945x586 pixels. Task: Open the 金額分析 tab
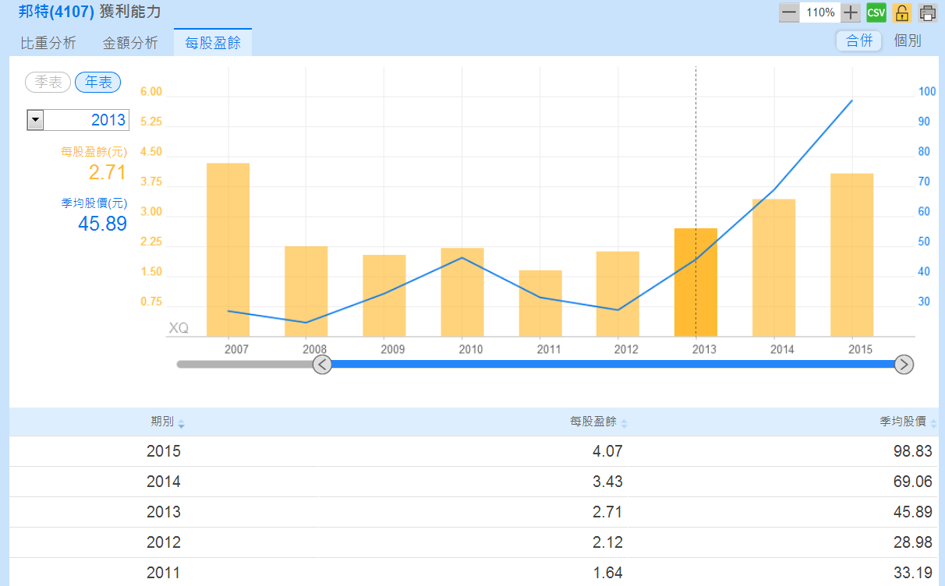[130, 43]
